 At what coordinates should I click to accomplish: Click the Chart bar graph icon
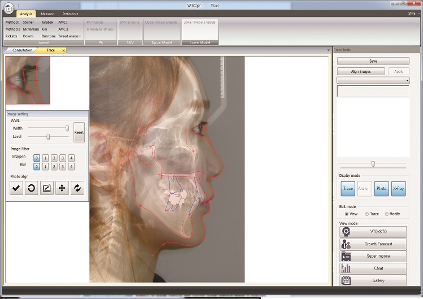tap(346, 268)
